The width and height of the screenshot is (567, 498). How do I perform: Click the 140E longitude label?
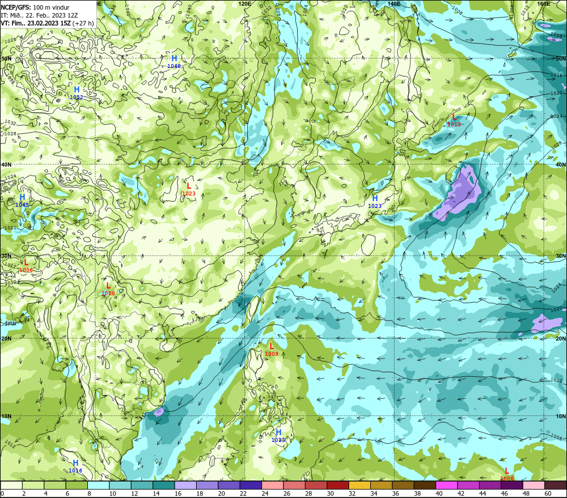click(394, 3)
